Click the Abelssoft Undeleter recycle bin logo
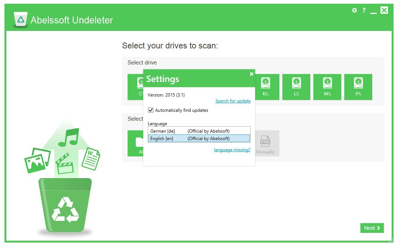This screenshot has width=398, height=247. click(x=21, y=19)
